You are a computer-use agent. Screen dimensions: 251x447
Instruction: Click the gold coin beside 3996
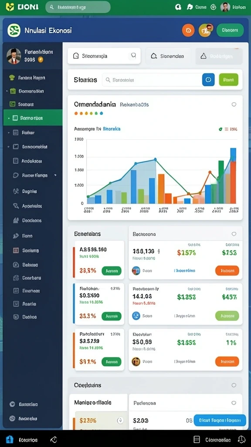[x=41, y=59]
